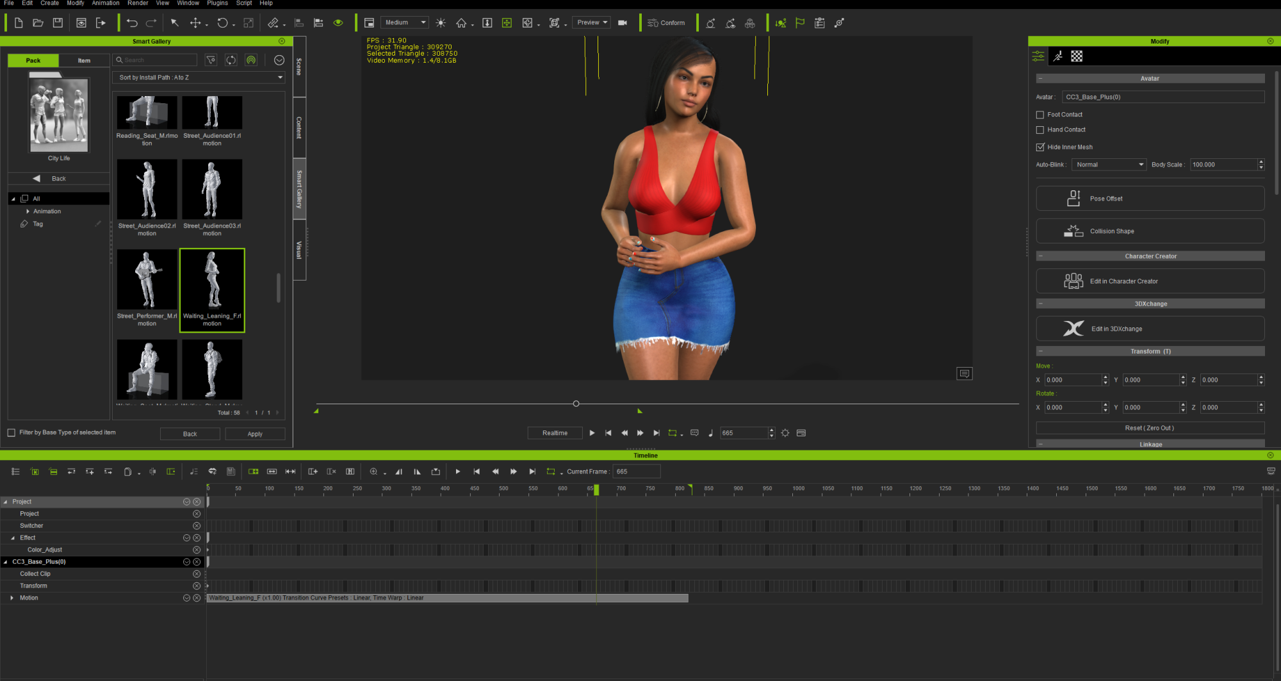Save the project with the floppy icon

(58, 23)
